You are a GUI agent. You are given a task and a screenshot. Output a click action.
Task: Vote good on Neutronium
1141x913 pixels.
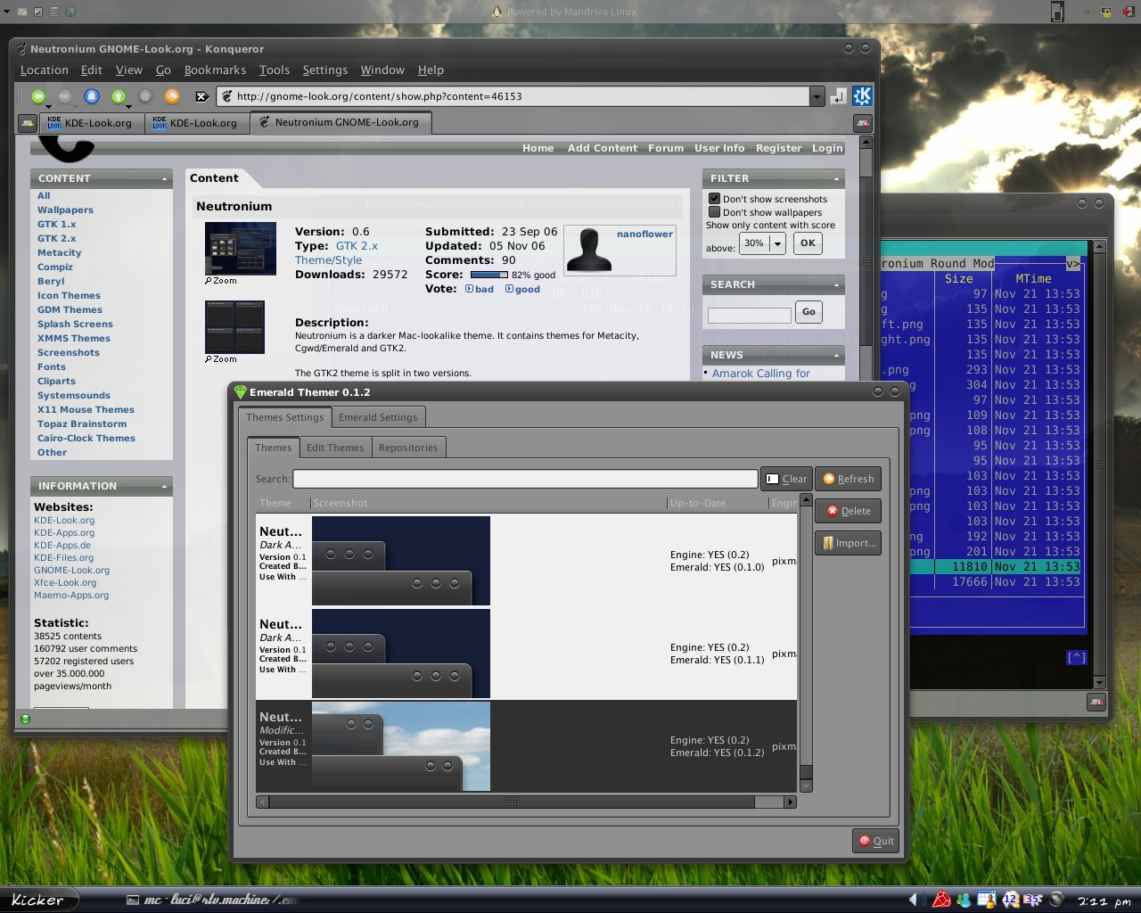pyautogui.click(x=522, y=289)
